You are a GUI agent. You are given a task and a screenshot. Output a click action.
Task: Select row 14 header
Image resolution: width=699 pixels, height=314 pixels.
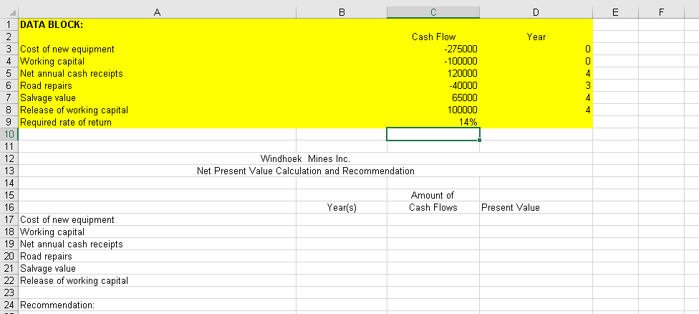click(9, 183)
